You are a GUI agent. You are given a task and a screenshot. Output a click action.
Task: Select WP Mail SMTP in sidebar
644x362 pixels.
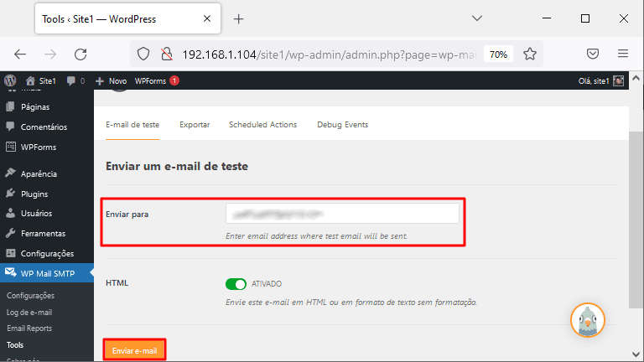coord(47,273)
